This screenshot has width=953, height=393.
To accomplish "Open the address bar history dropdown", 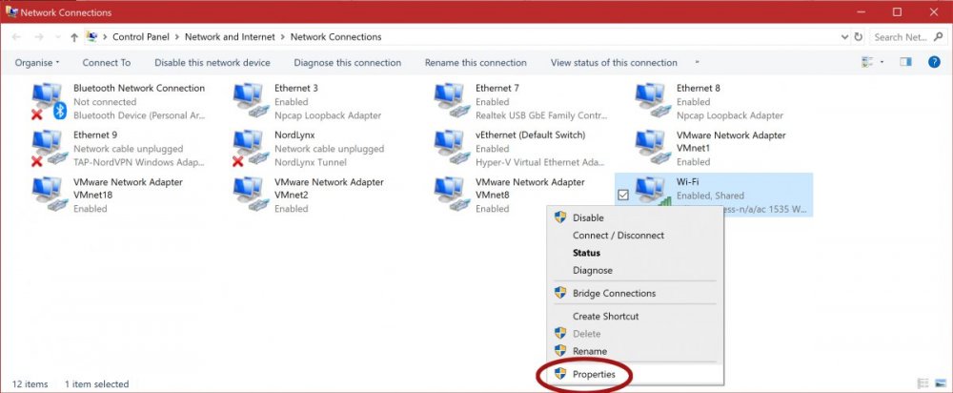I will 844,37.
